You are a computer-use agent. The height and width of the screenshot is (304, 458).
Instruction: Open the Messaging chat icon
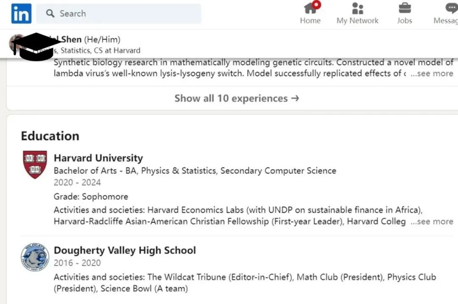[x=451, y=8]
